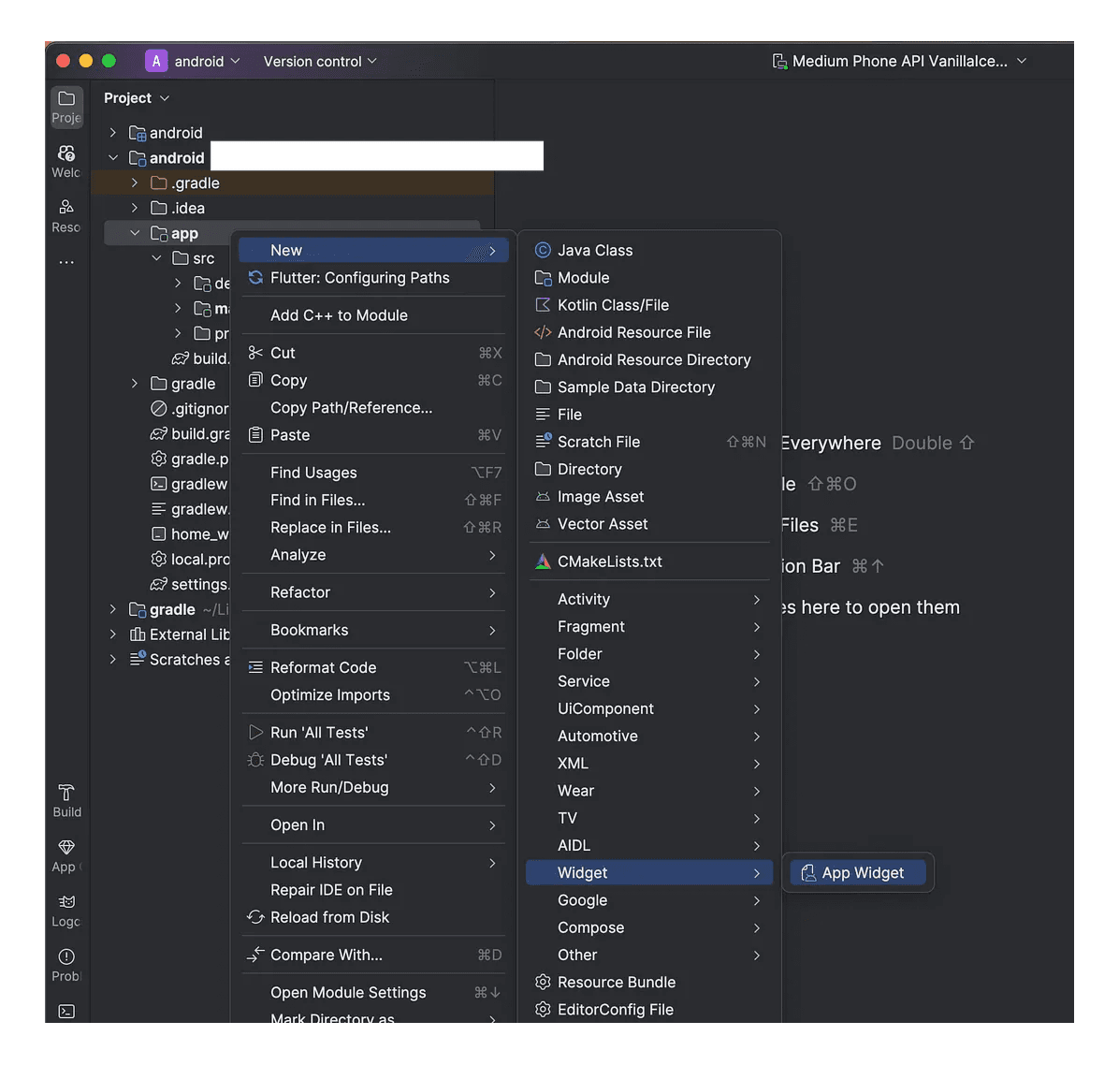Open the Medium Phone device selector dropdown
This screenshot has height=1065, width=1119.
click(899, 61)
